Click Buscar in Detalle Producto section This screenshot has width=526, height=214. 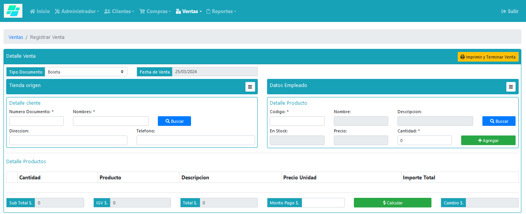(x=499, y=121)
